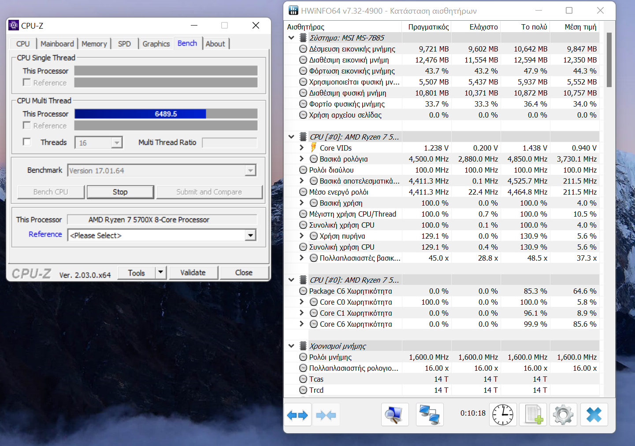
Task: Expand the Core VIDs row
Action: [x=302, y=147]
